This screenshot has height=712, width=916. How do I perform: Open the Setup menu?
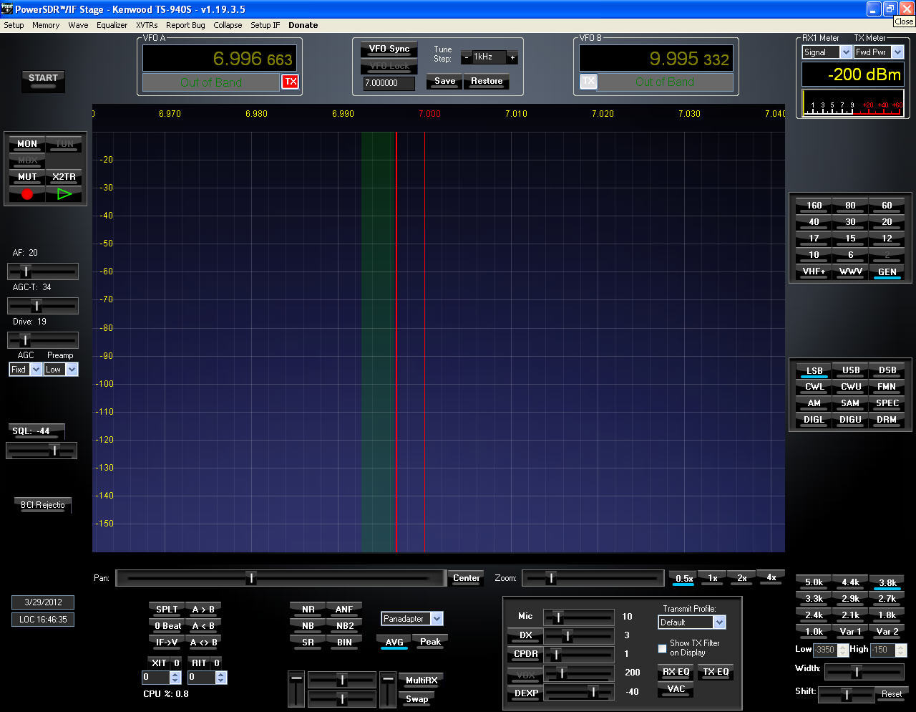click(14, 25)
